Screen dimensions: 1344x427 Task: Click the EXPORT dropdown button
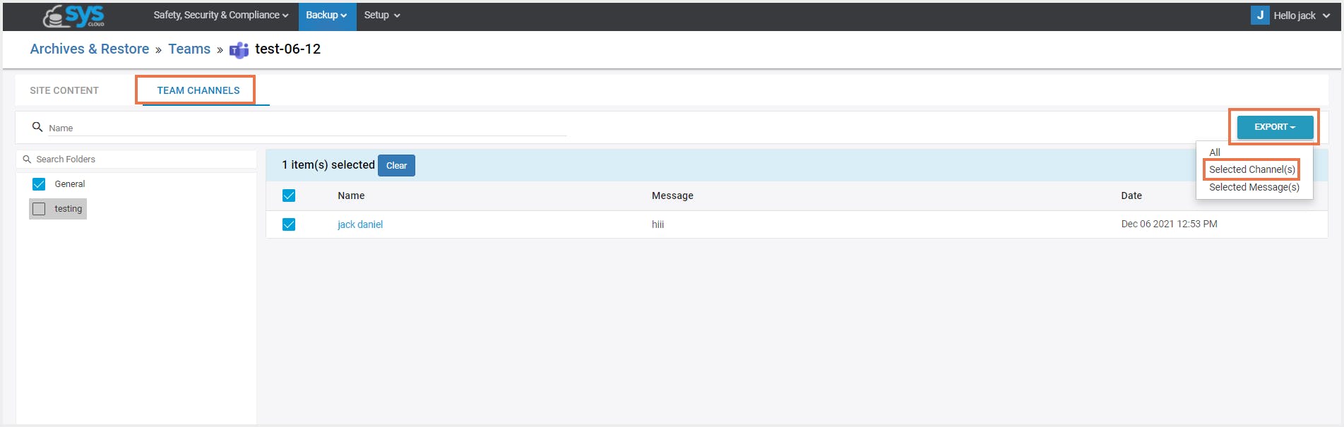pyautogui.click(x=1275, y=127)
